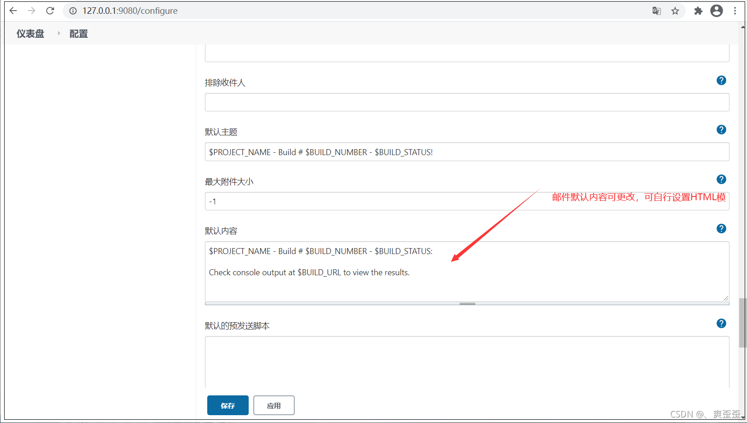
Task: Grab the 默认内容 textarea resize bar
Action: coord(467,304)
